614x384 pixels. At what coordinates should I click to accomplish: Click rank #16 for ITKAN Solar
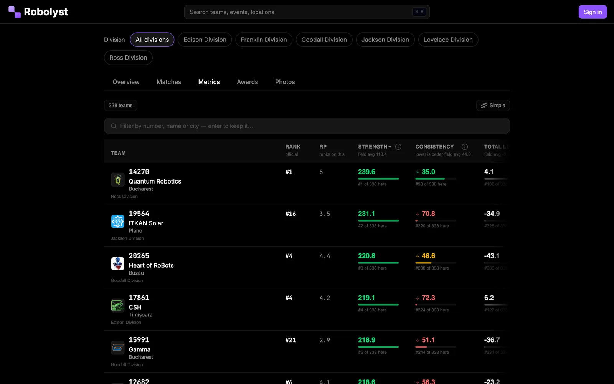click(x=290, y=214)
